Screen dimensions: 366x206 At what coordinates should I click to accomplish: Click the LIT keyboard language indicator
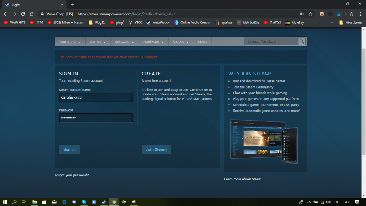coord(336,202)
